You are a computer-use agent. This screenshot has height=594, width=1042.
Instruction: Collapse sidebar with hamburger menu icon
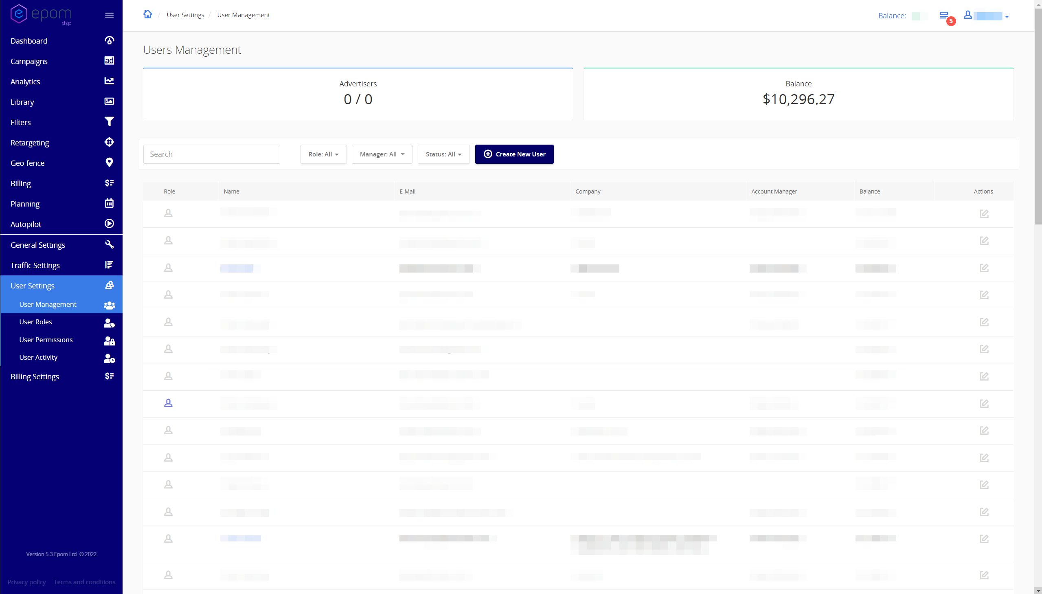109,15
